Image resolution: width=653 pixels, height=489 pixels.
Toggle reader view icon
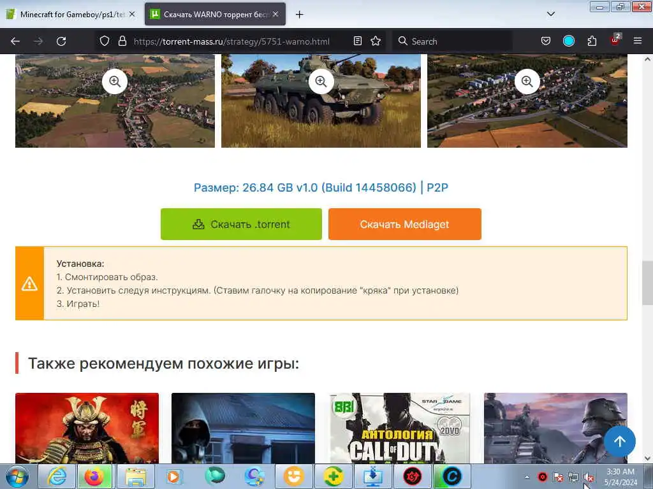[x=357, y=41]
